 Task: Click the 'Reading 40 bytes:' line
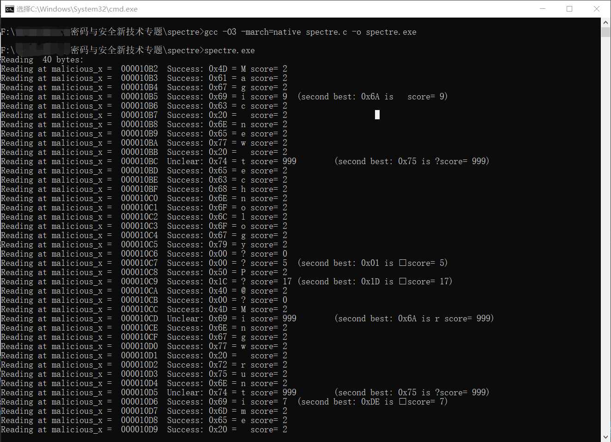pyautogui.click(x=42, y=60)
